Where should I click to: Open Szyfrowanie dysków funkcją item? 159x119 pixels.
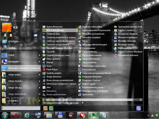coord(128,27)
